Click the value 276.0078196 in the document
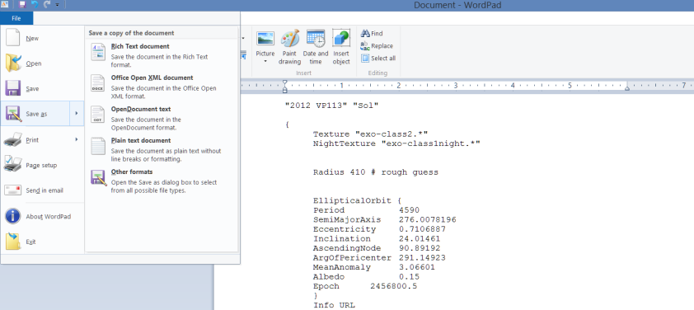The image size is (694, 310). pyautogui.click(x=427, y=219)
